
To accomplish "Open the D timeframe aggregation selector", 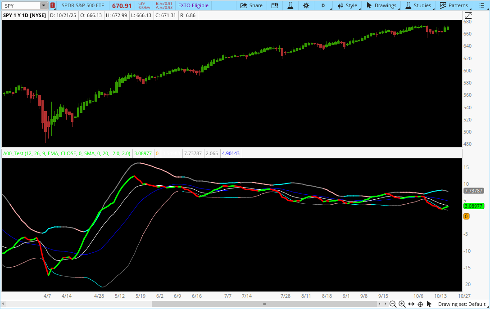I will pos(323,5).
